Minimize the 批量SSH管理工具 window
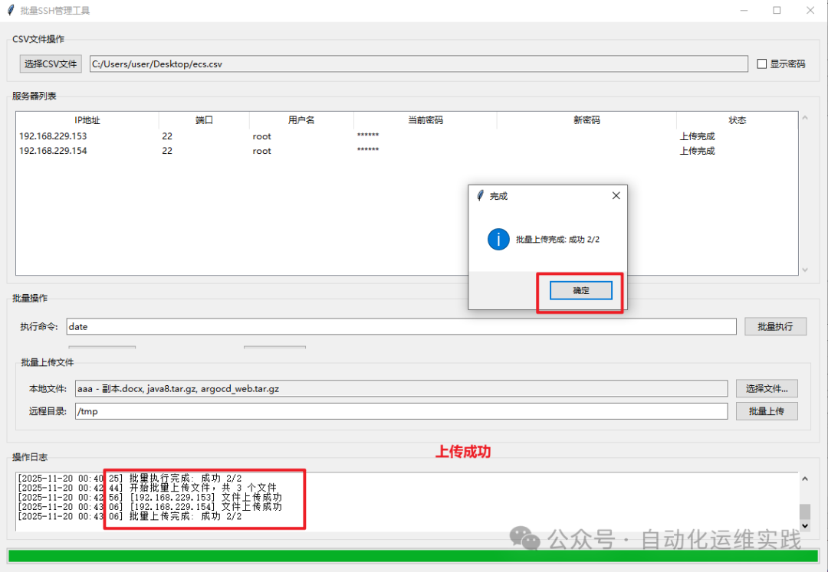Image resolution: width=828 pixels, height=572 pixels. tap(744, 11)
